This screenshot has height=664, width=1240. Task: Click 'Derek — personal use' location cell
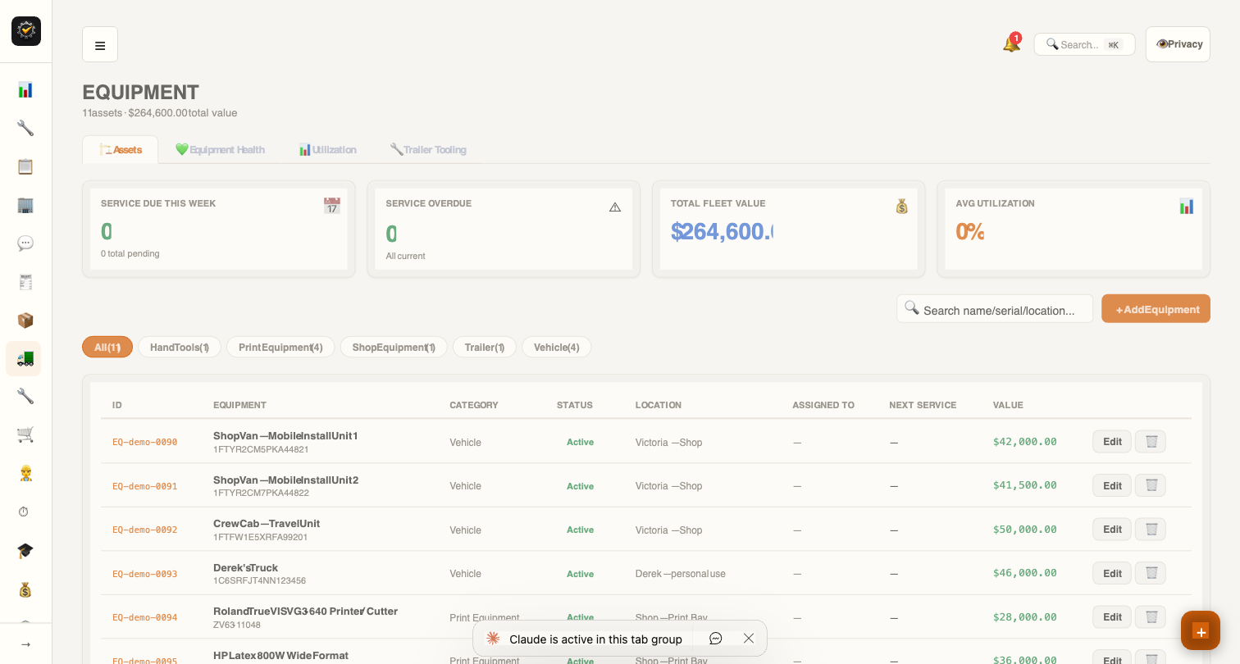click(681, 574)
